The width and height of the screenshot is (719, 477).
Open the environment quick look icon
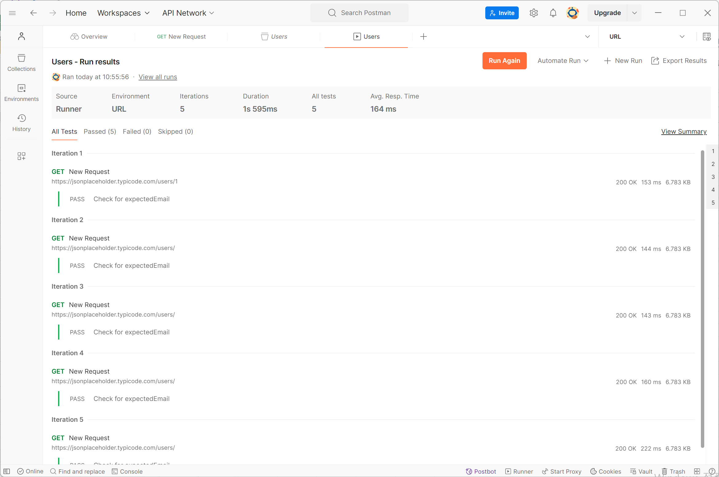(x=706, y=37)
